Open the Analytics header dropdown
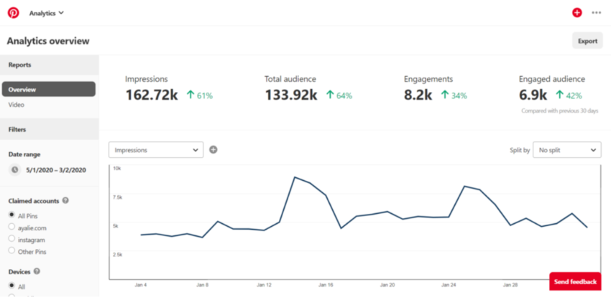 [x=47, y=12]
